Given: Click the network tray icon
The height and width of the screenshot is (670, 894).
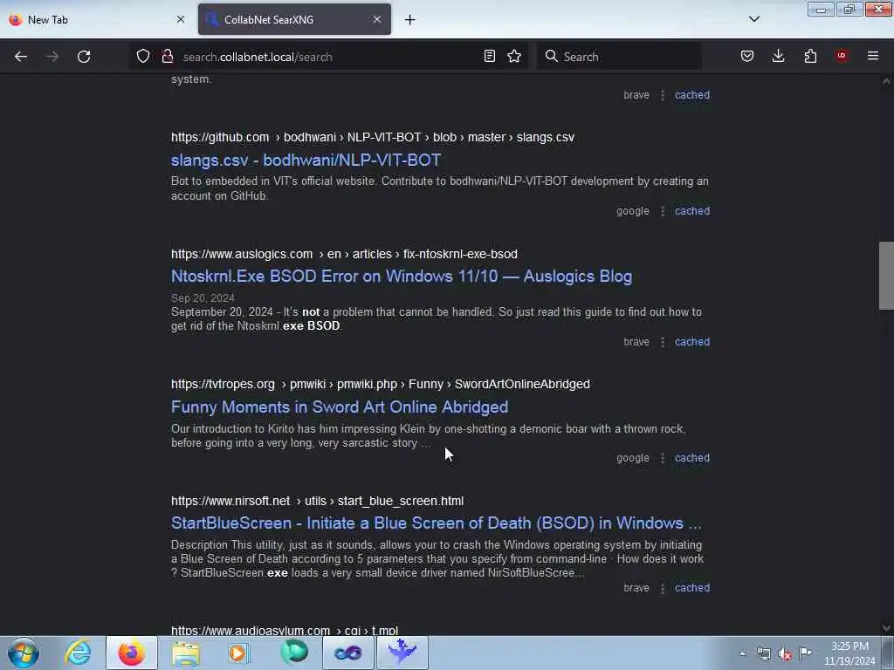Looking at the screenshot, I should click(x=763, y=654).
